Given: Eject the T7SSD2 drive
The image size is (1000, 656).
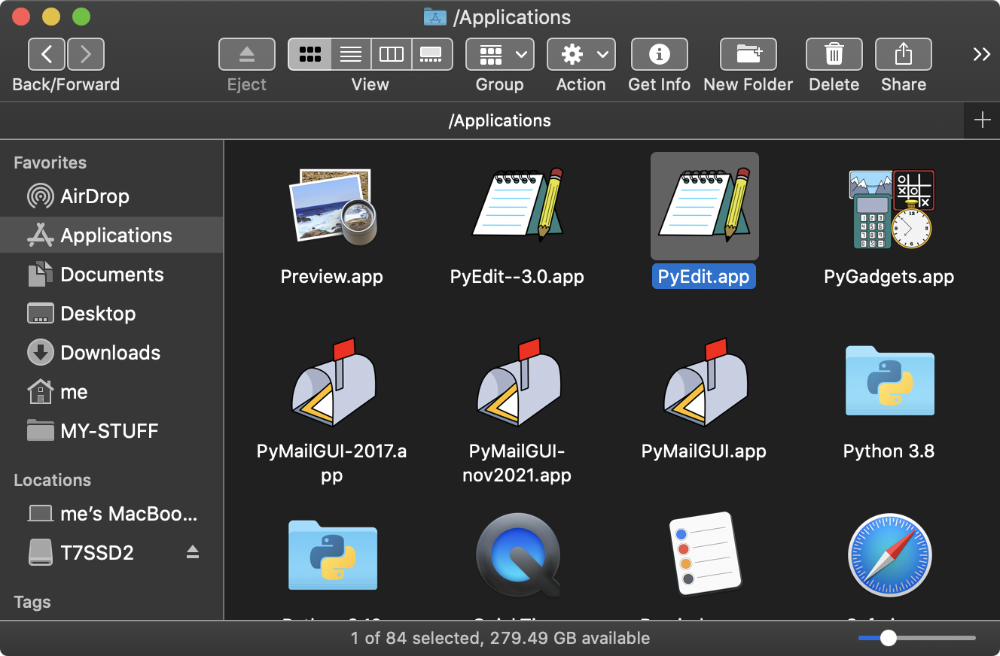Looking at the screenshot, I should tap(193, 553).
